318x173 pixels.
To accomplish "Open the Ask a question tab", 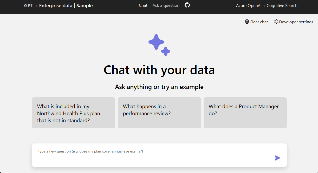I will [166, 5].
